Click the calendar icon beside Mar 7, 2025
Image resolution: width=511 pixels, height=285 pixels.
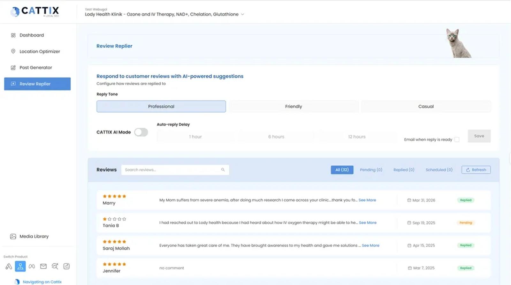410,268
